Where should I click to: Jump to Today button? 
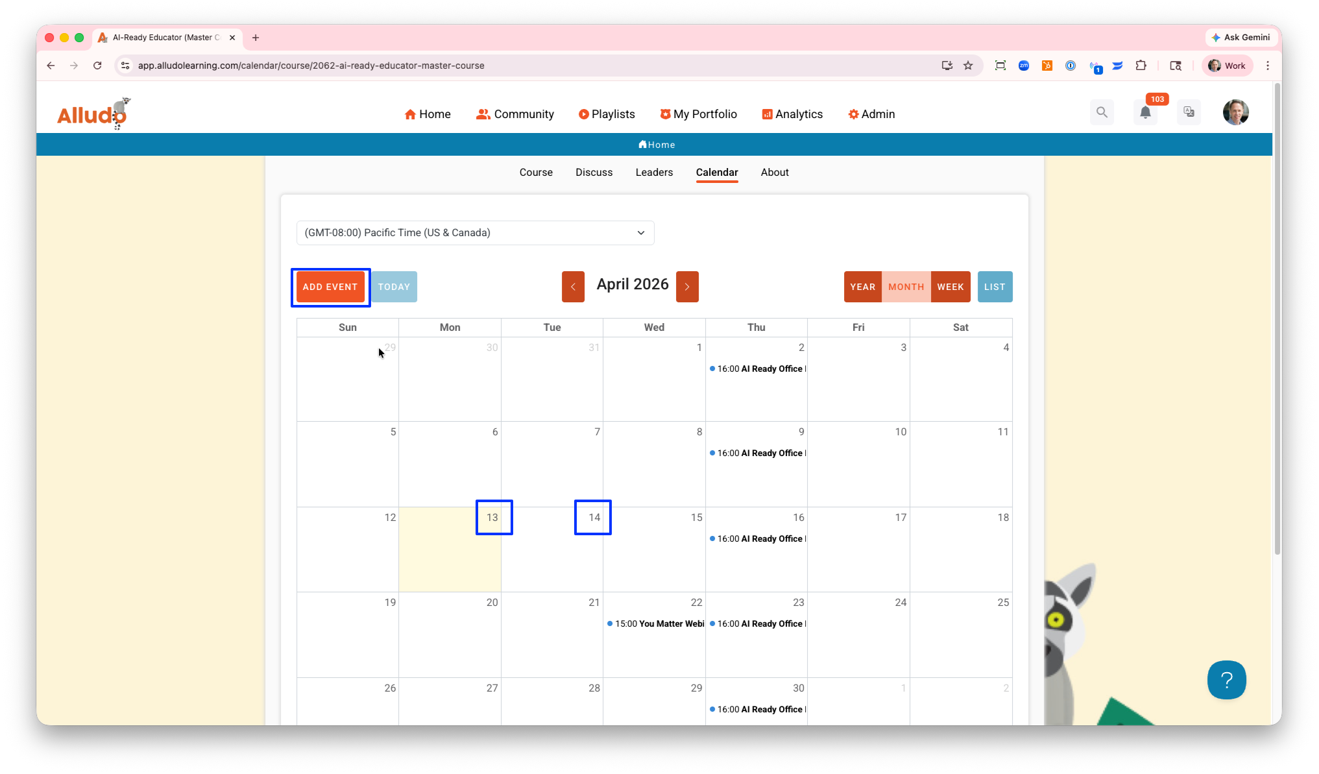click(x=394, y=287)
